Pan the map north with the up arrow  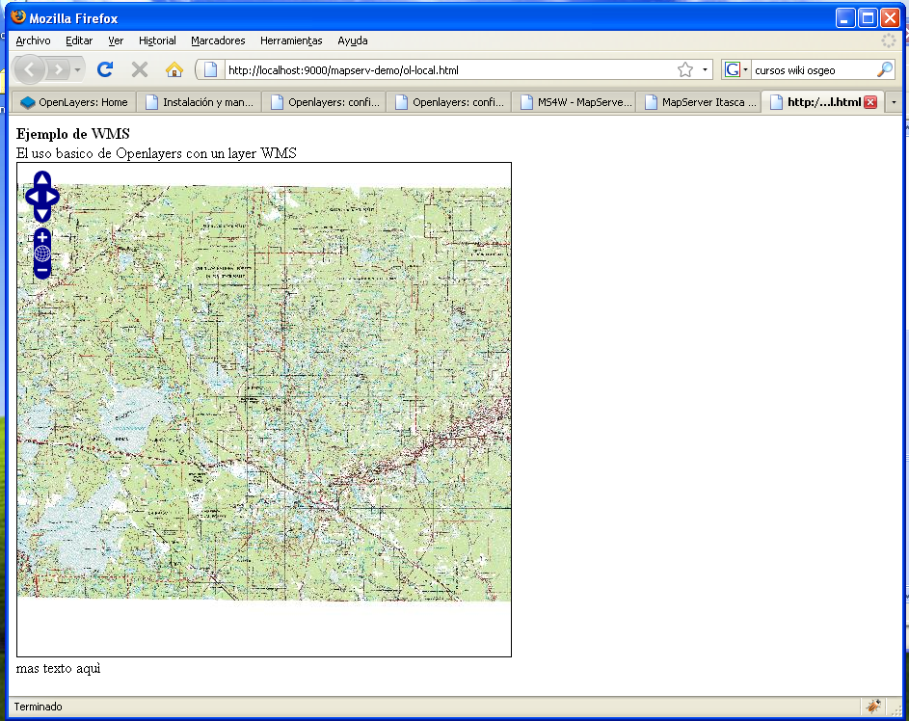click(x=42, y=180)
